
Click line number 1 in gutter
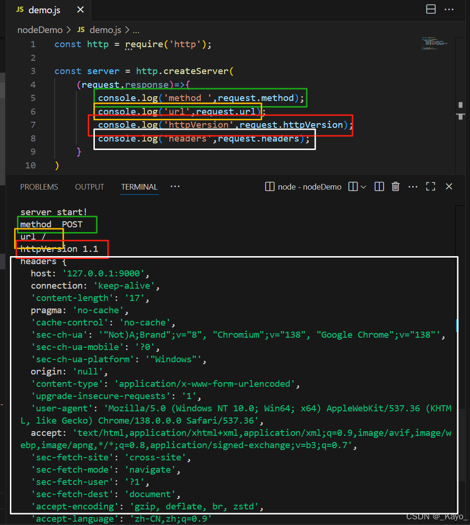click(33, 44)
